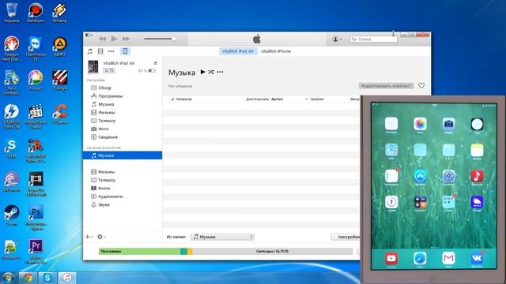Play the Музыка playlist via play icon

pyautogui.click(x=202, y=72)
